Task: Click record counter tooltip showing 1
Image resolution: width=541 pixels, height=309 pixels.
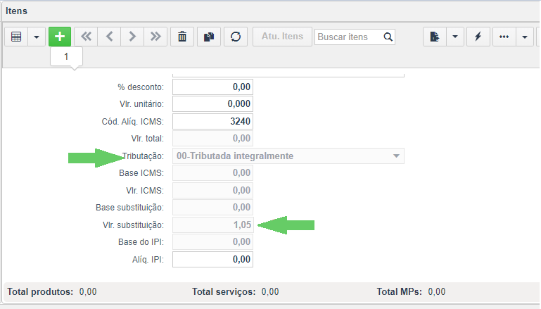Action: [x=66, y=56]
